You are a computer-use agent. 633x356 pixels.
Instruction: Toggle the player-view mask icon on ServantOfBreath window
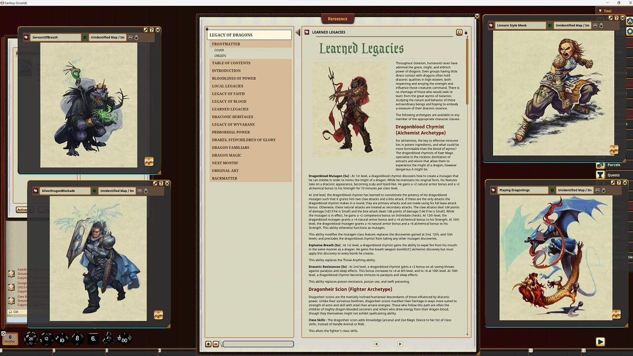click(x=130, y=38)
